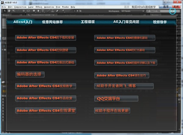Click the 返回 back link
Viewport: 183px width, 135px height.
click(127, 7)
